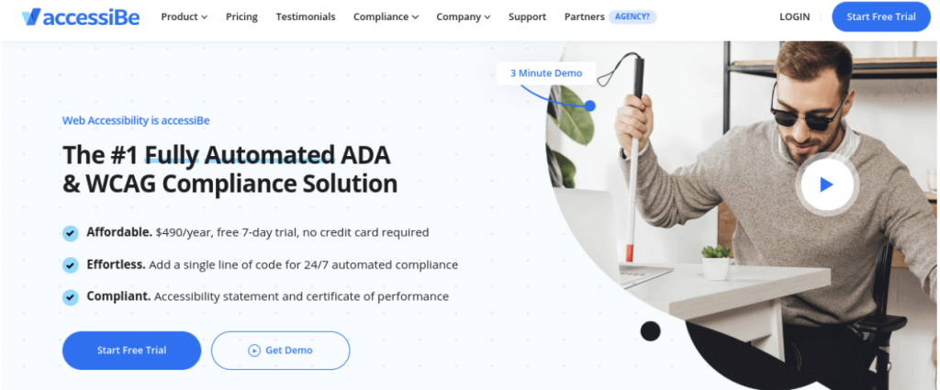Click the checkmark icon beside Effortless
Screen dimensions: 940x390
71,265
